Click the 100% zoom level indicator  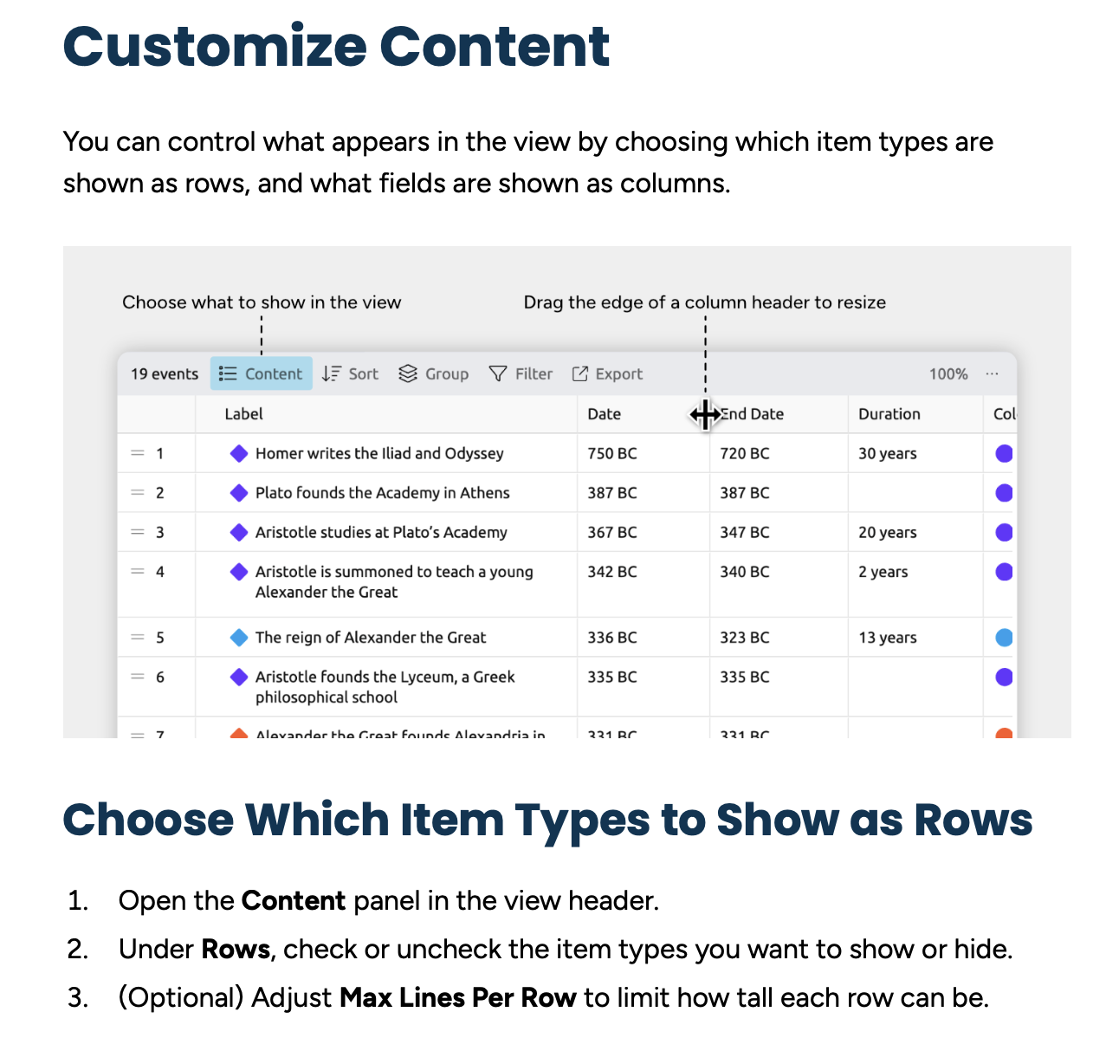point(947,373)
